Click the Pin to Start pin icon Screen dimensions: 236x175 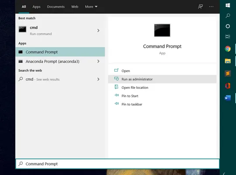pos(116,95)
